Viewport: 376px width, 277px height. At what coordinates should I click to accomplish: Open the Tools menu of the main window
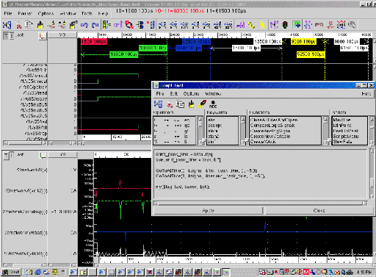click(x=87, y=13)
